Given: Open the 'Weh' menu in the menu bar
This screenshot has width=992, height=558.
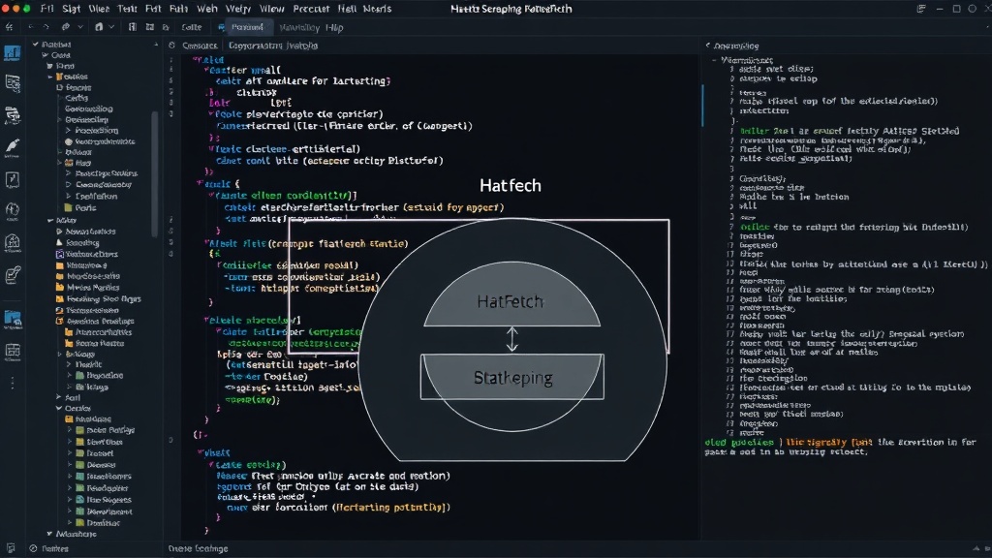Looking at the screenshot, I should coord(207,9).
